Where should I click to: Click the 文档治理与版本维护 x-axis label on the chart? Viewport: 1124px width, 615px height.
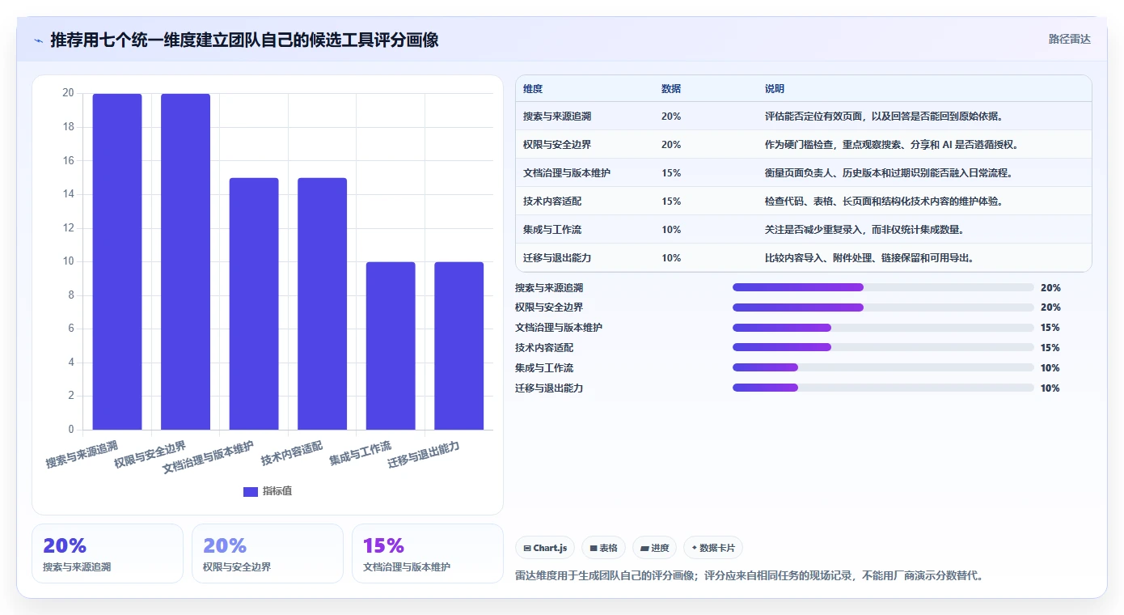coord(208,457)
